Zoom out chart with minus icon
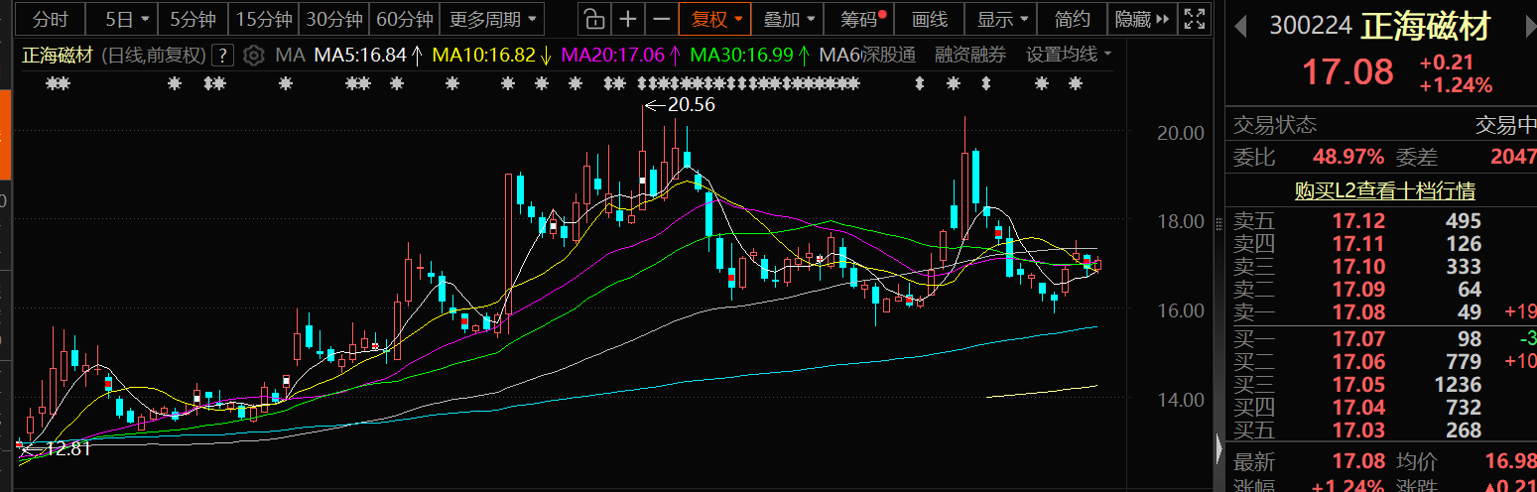The image size is (1537, 492). pyautogui.click(x=661, y=19)
